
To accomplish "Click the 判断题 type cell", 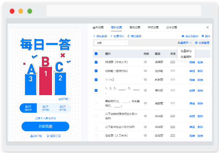I will [x=159, y=80].
